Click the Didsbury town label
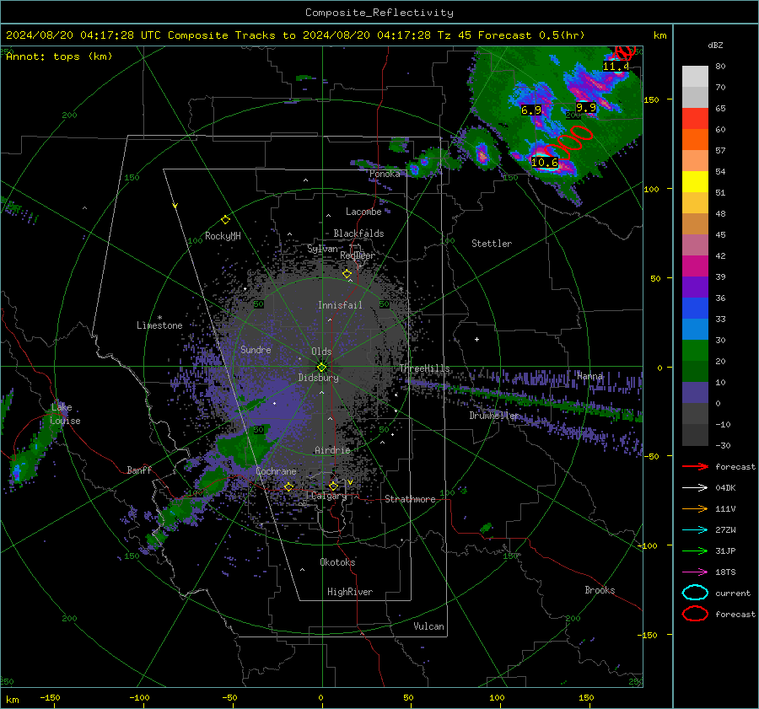 [x=318, y=378]
